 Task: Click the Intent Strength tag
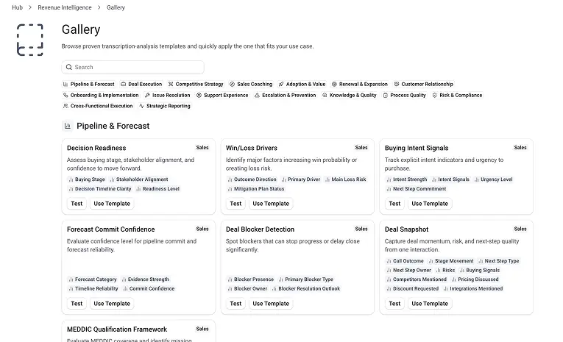pyautogui.click(x=407, y=179)
